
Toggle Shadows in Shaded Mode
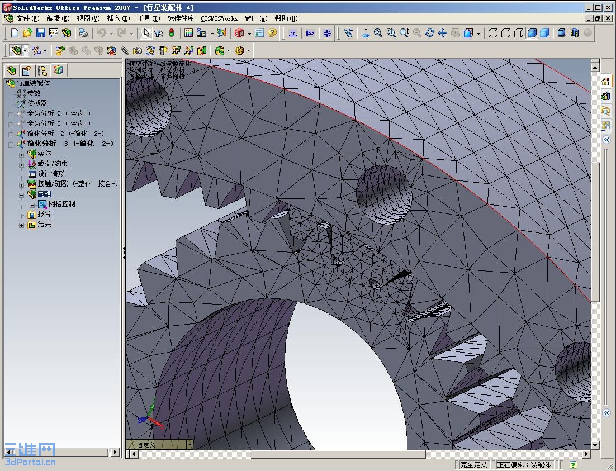[x=562, y=34]
